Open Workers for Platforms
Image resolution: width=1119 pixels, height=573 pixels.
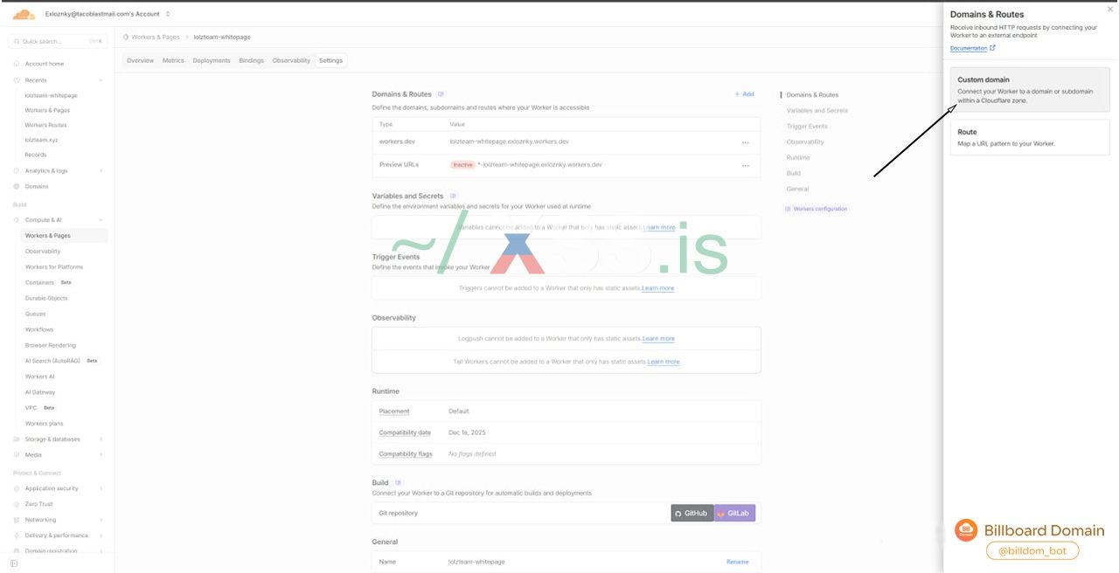(53, 266)
